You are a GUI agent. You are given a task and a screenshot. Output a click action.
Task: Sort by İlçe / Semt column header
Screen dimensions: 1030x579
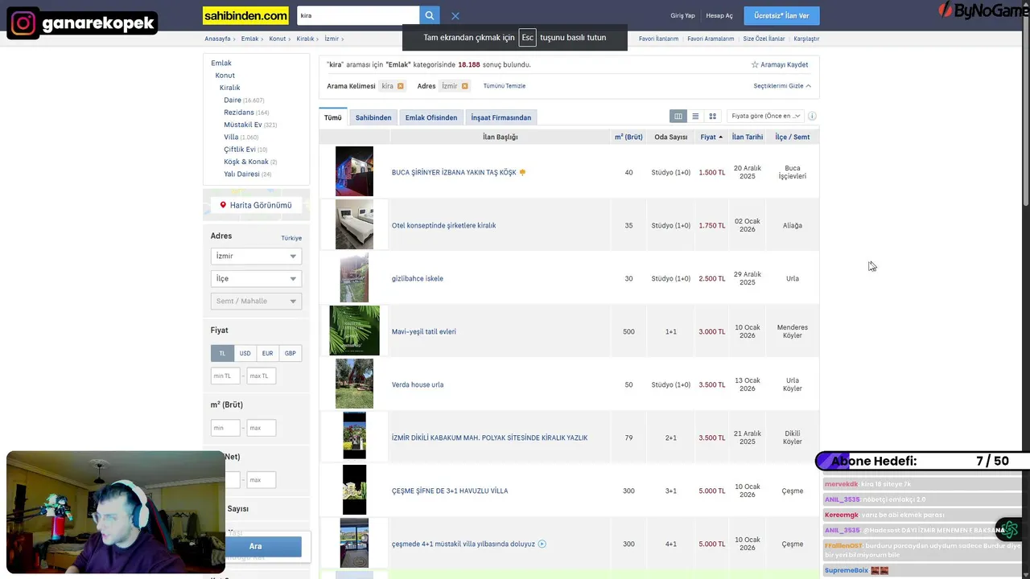coord(793,137)
